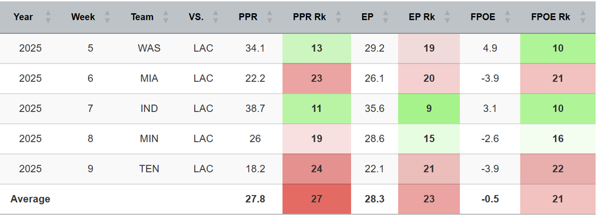The width and height of the screenshot is (597, 217).
Task: Click the FPOE Rk sort arrows
Action: click(582, 17)
